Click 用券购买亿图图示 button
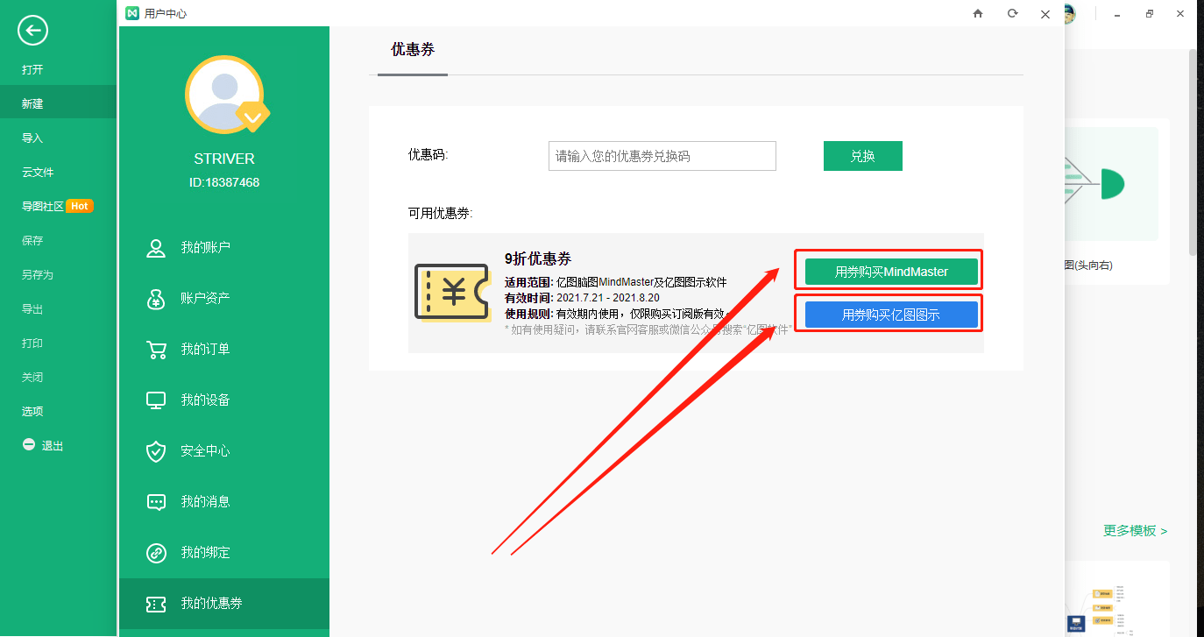Image resolution: width=1204 pixels, height=637 pixels. pos(890,315)
